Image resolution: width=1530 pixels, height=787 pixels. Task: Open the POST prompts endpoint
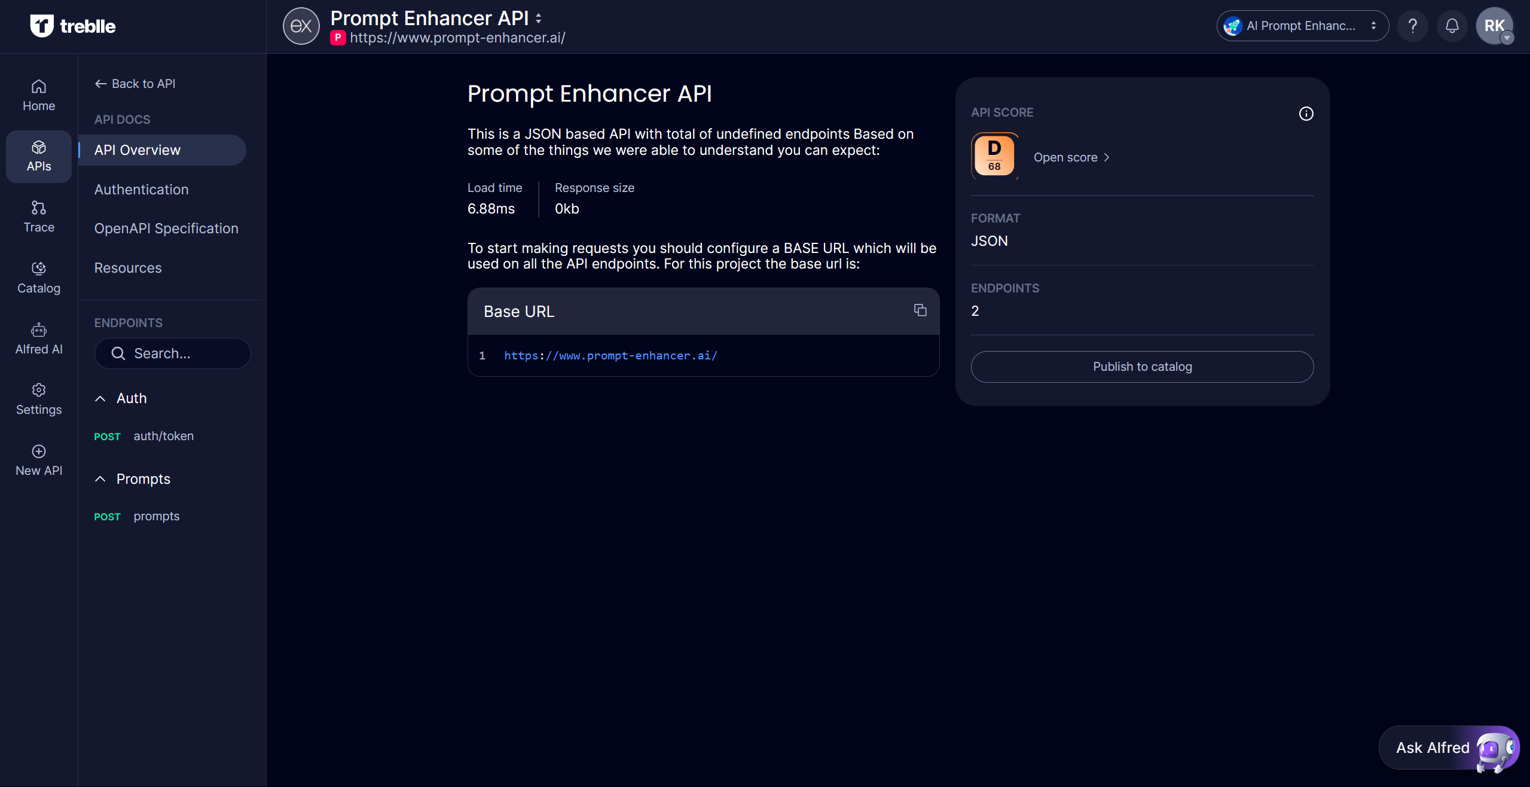137,516
